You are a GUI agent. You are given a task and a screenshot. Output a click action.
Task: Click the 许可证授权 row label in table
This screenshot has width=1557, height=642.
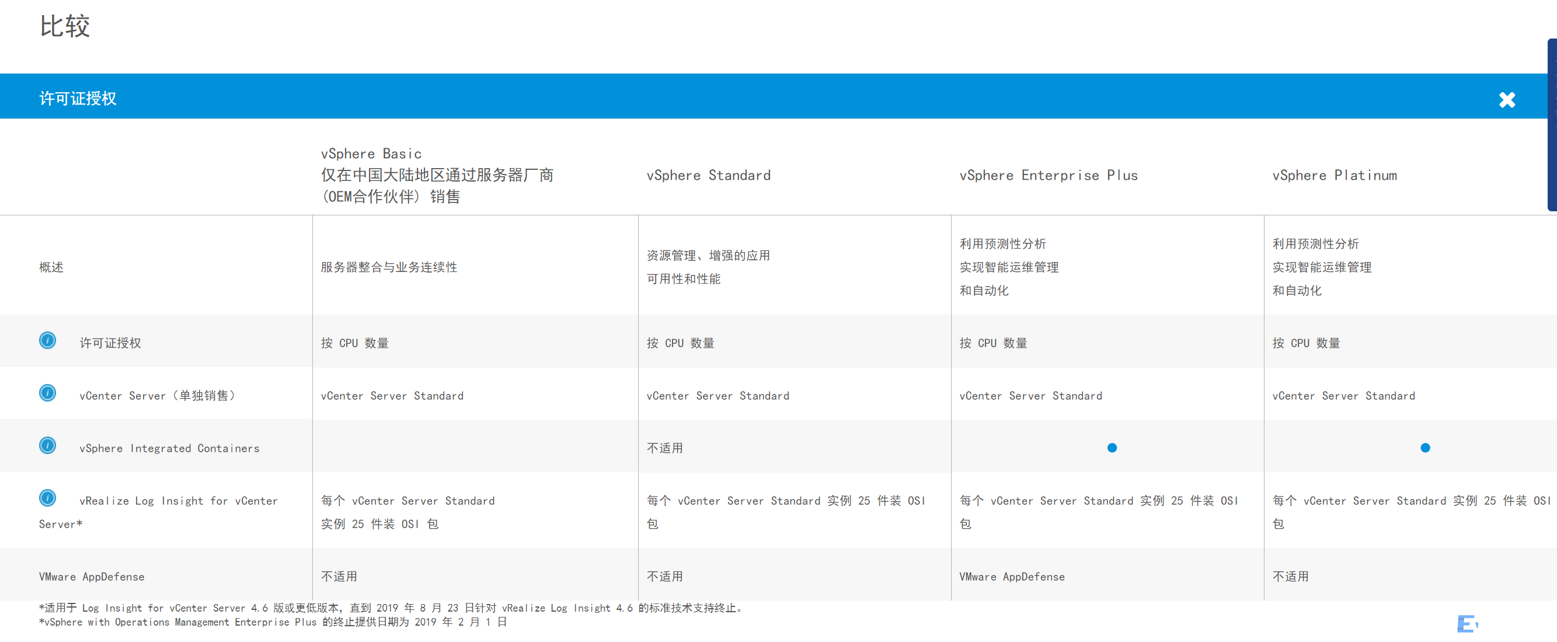click(x=110, y=343)
